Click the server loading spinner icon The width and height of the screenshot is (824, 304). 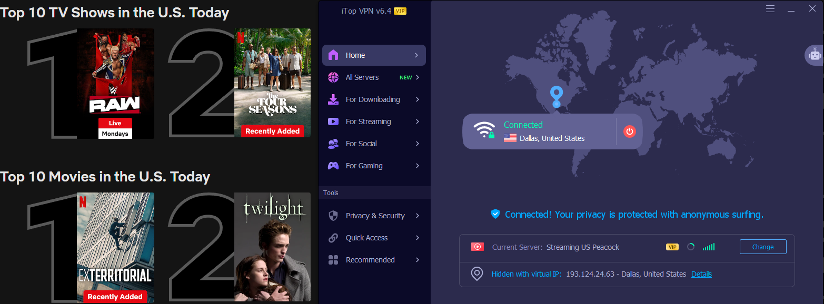(691, 247)
